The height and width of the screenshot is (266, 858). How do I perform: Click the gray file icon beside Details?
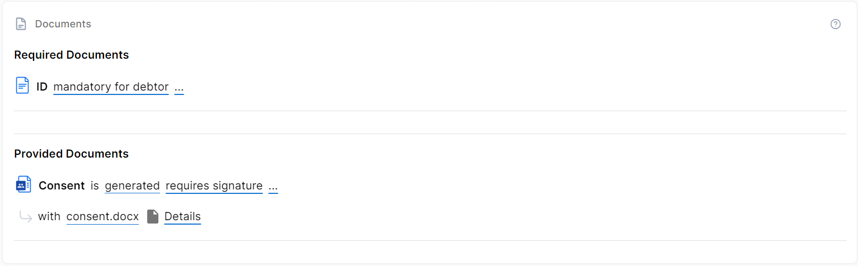153,216
